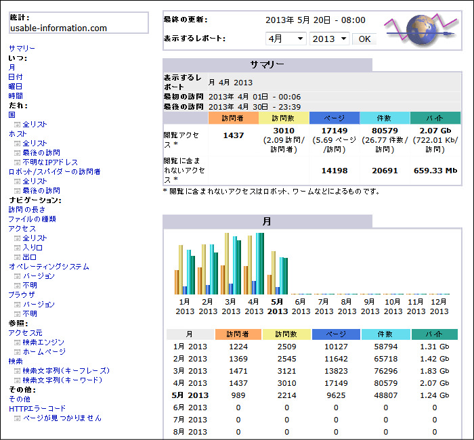Open the アクセス link
This screenshot has width=474, height=440.
(x=22, y=229)
